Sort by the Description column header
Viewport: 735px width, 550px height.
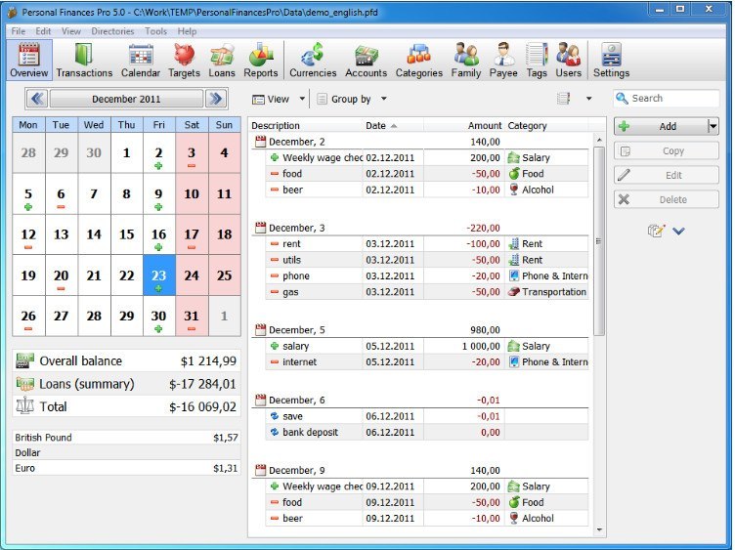(306, 126)
